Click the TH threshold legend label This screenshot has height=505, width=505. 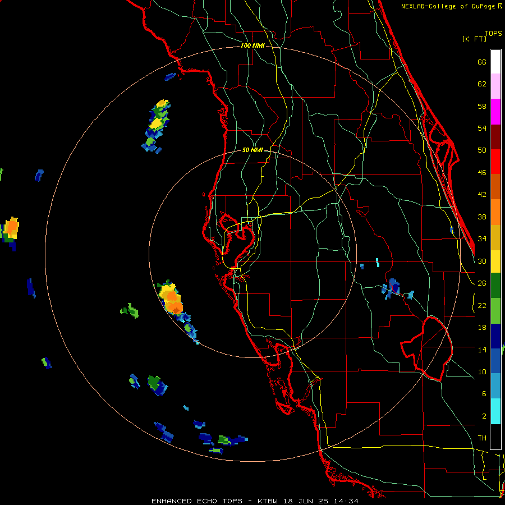tap(482, 438)
